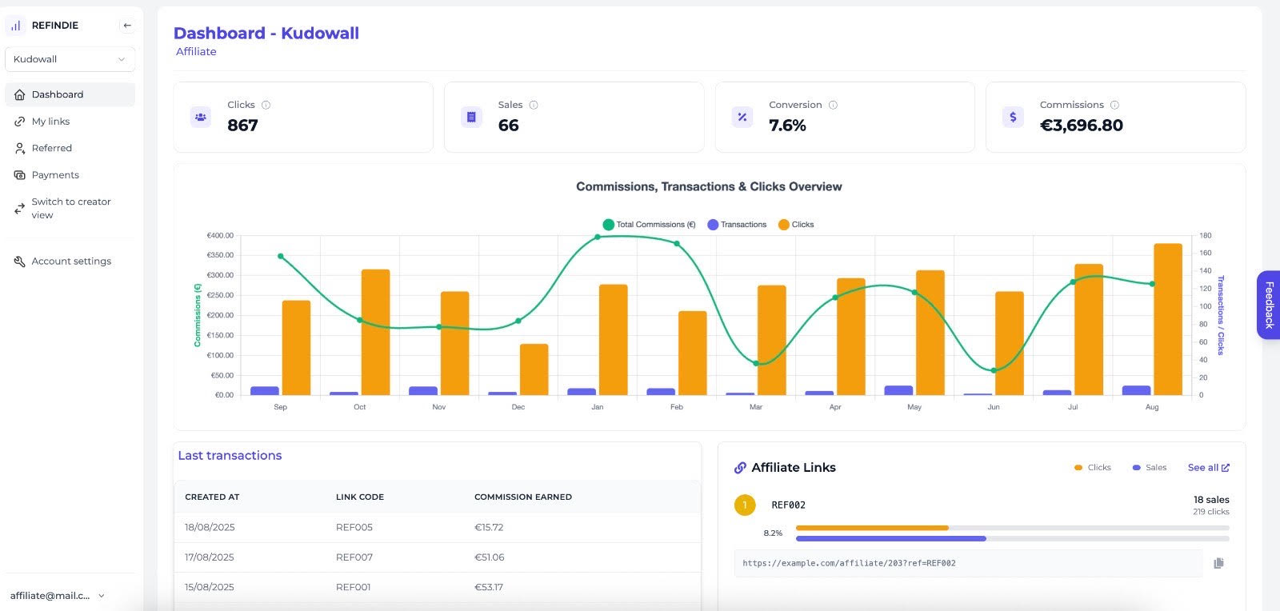This screenshot has height=611, width=1280.
Task: Open Account settings
Action: pos(70,262)
